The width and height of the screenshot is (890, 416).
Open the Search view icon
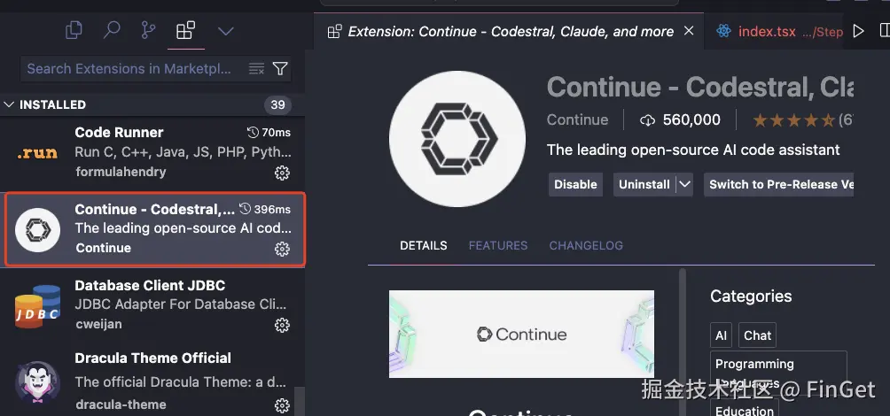(112, 30)
